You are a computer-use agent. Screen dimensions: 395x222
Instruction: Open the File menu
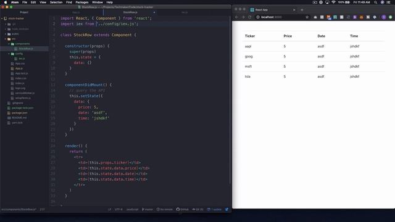coord(25,2)
